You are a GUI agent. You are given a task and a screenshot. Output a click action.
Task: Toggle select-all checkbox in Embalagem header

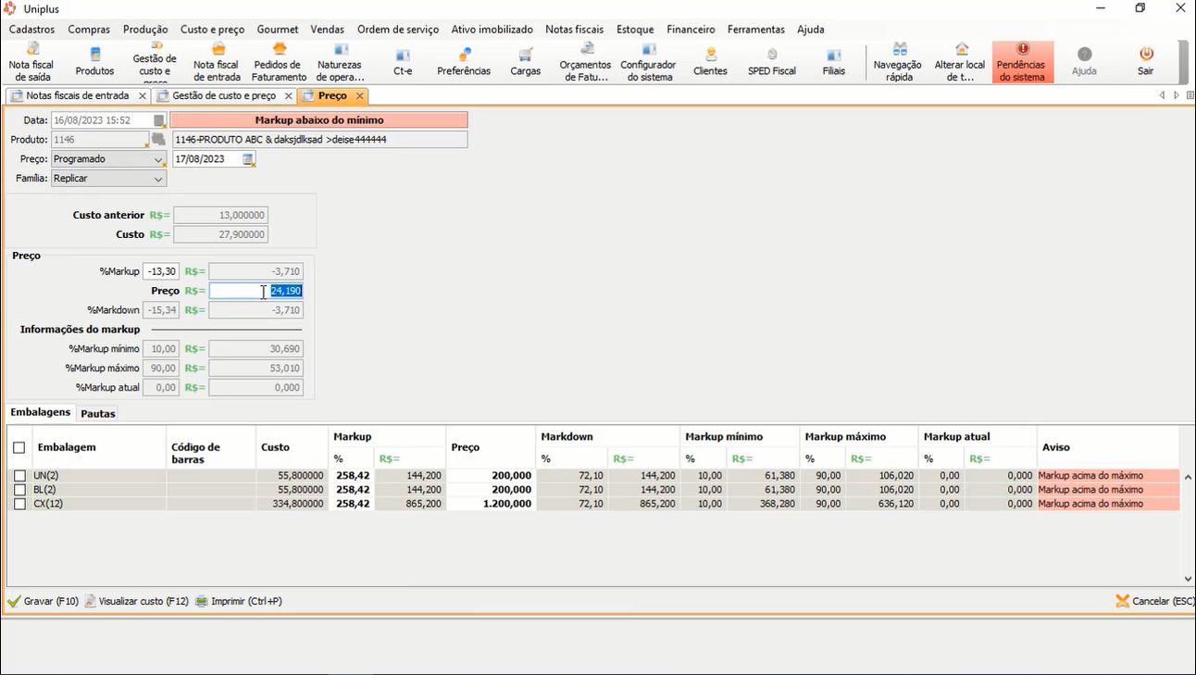pyautogui.click(x=19, y=447)
